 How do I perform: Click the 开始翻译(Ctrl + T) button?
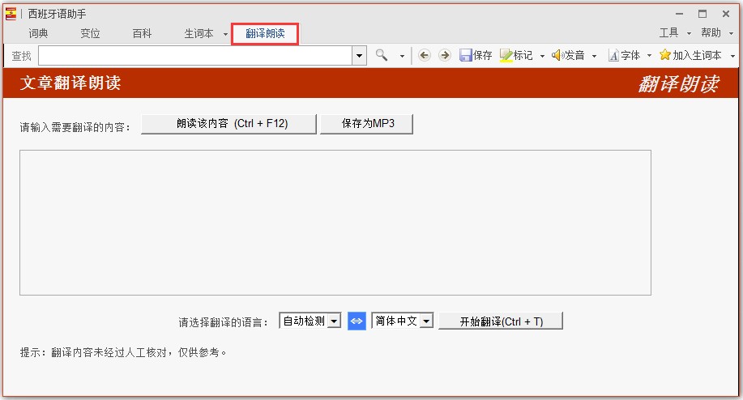tap(501, 321)
